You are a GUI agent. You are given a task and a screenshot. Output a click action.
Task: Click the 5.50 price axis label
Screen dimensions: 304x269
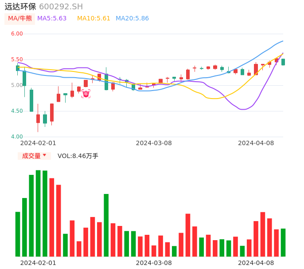(x=17, y=59)
